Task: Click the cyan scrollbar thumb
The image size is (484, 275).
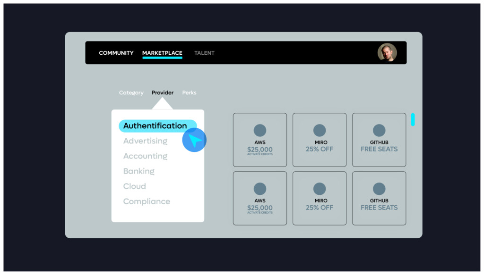Action: [x=413, y=120]
